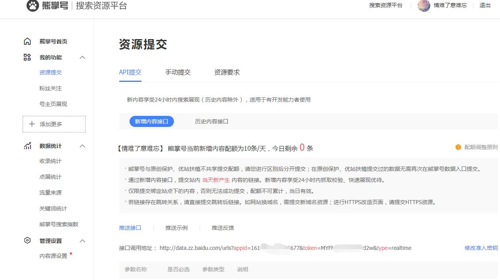Switch to the 历史内容接口 option
Viewport: 500px width, 280px height.
pyautogui.click(x=212, y=121)
